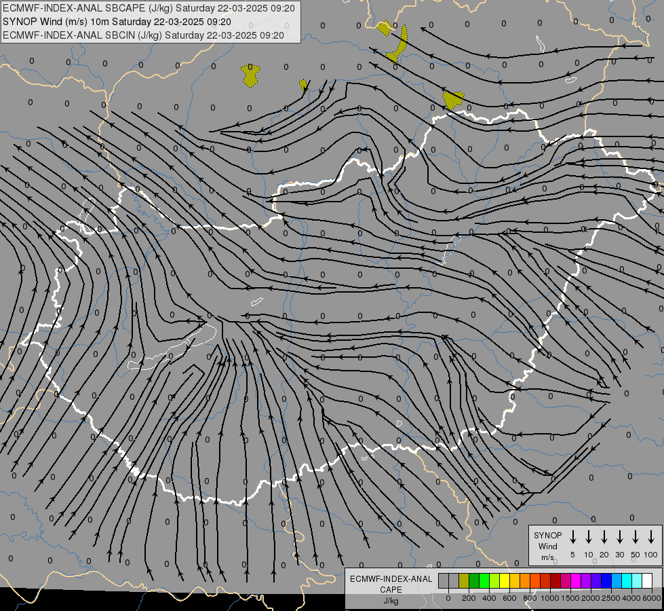The width and height of the screenshot is (664, 611).
Task: Click the SYNOP Wind 10m title line
Action: [117, 22]
